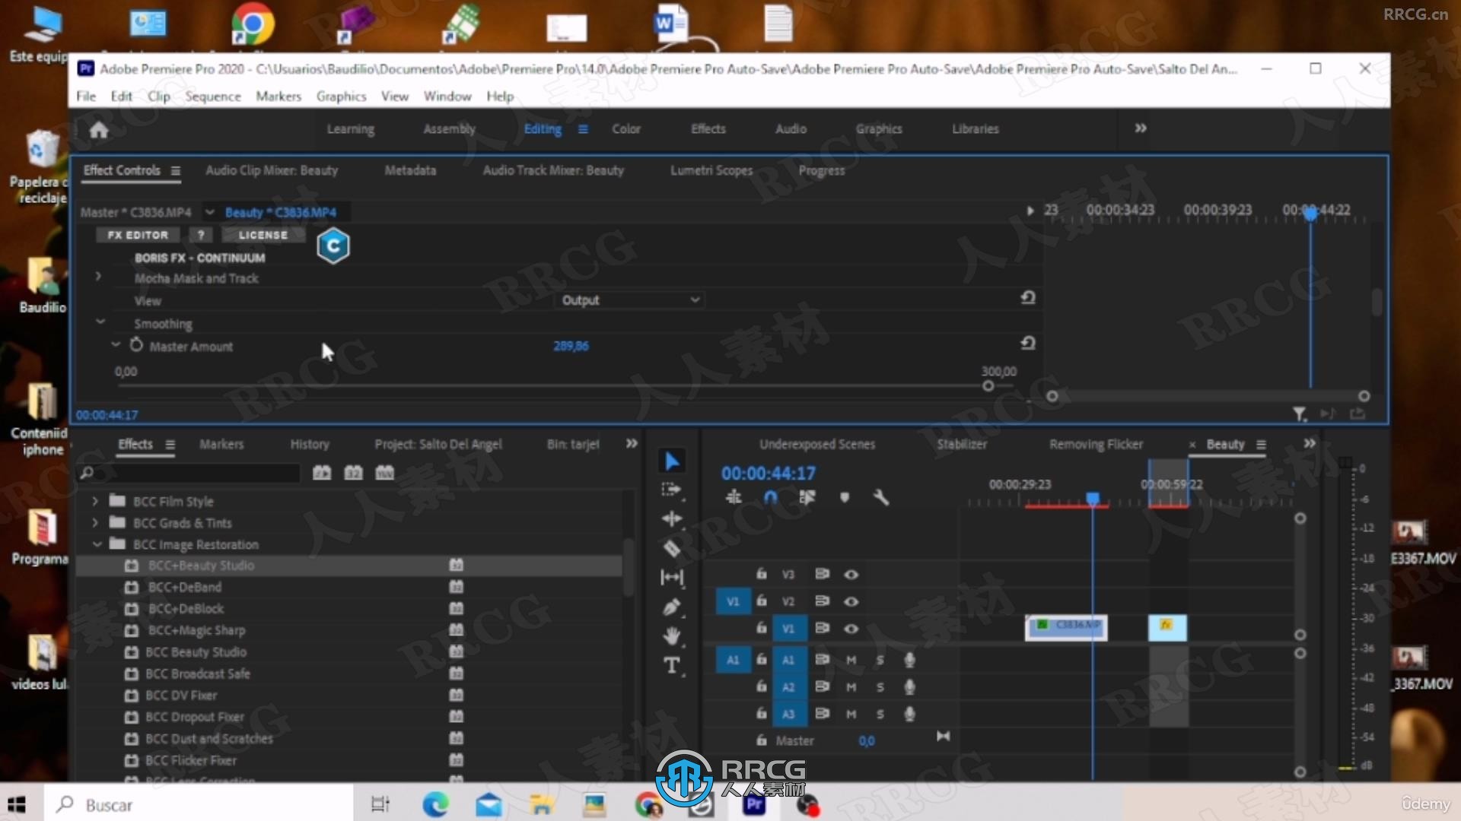This screenshot has width=1461, height=821.
Task: Collapse the Smoothing section
Action: (100, 322)
